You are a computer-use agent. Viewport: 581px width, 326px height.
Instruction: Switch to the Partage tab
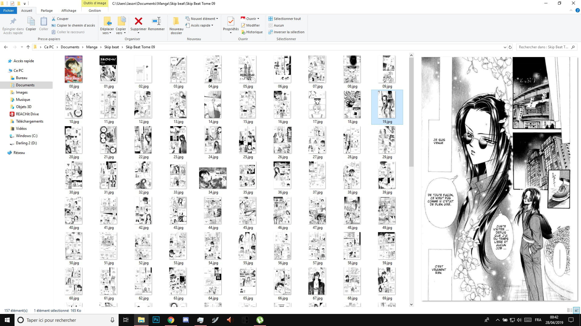click(47, 11)
